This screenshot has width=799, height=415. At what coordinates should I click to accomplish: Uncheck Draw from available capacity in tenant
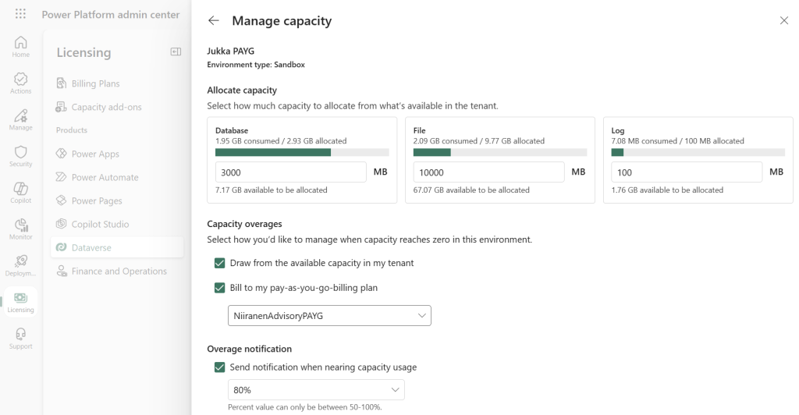tap(220, 263)
